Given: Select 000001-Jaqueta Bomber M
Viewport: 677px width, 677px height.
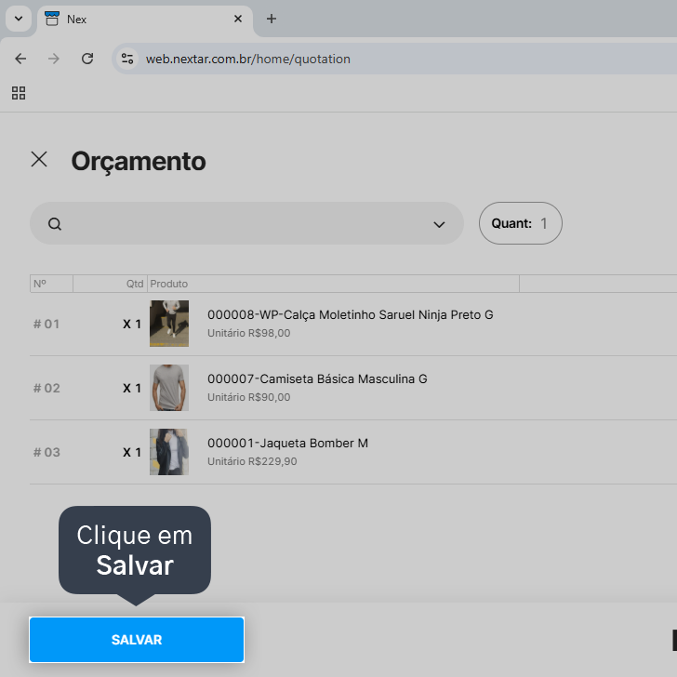Looking at the screenshot, I should tap(287, 443).
